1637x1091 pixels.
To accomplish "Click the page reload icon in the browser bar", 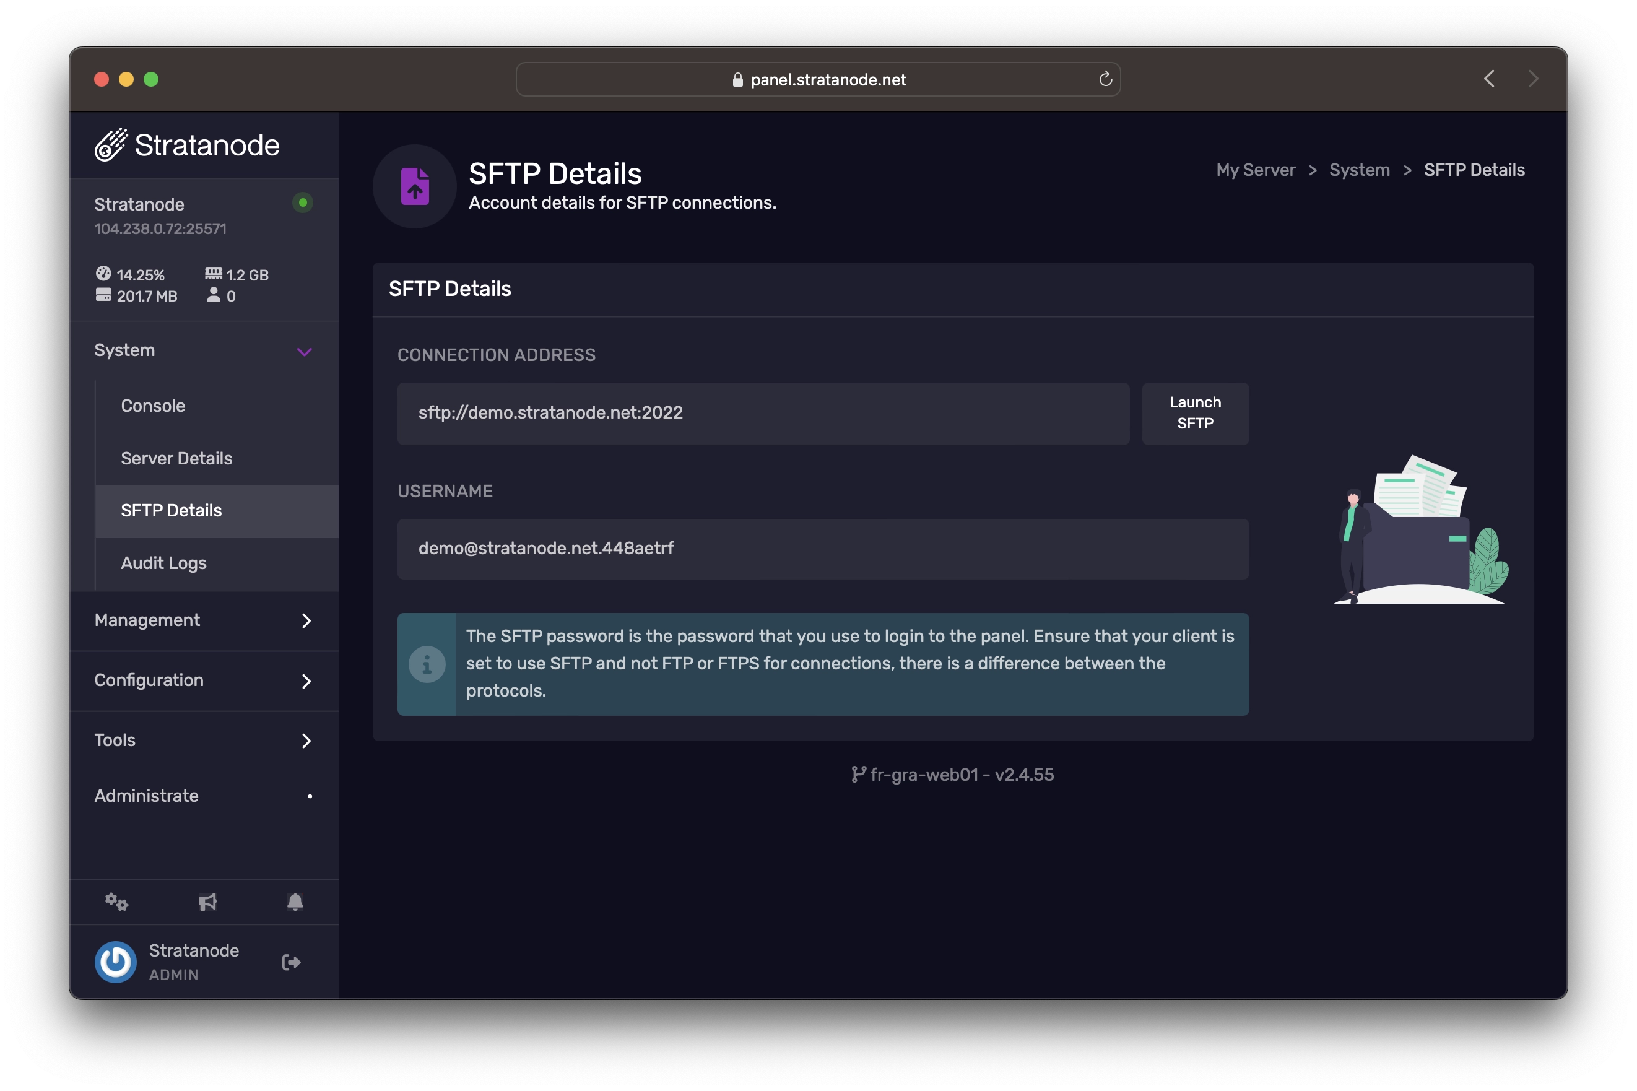I will (1106, 79).
